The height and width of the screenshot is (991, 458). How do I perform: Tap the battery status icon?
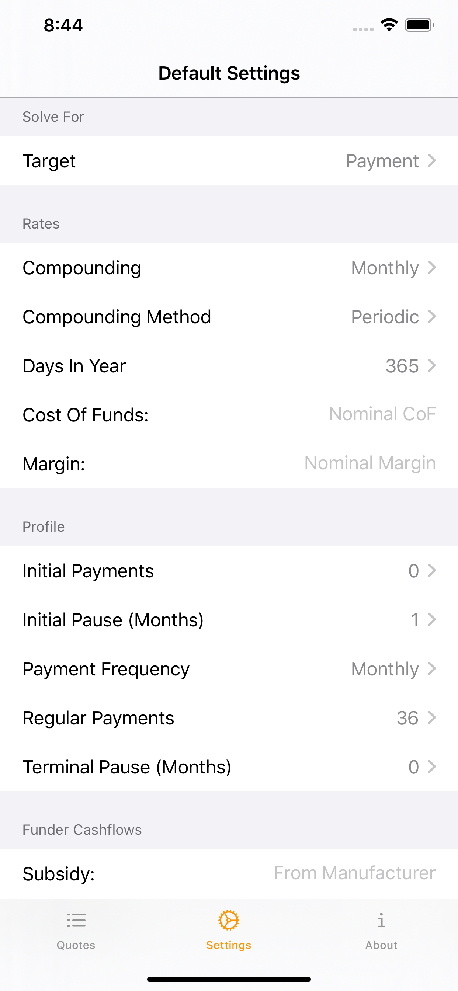pyautogui.click(x=419, y=25)
